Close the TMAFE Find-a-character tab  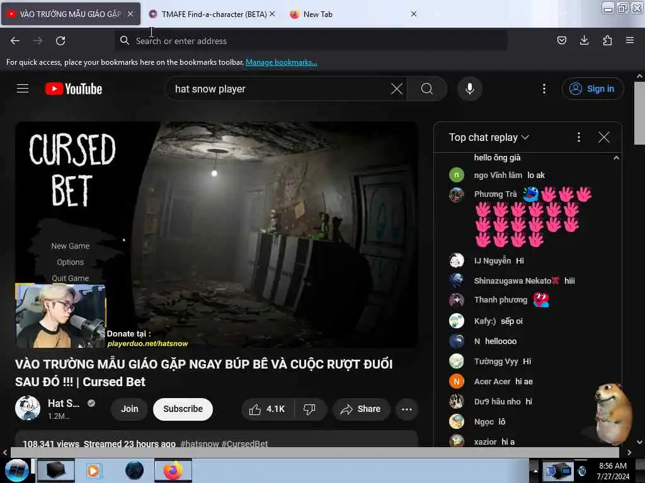[272, 14]
